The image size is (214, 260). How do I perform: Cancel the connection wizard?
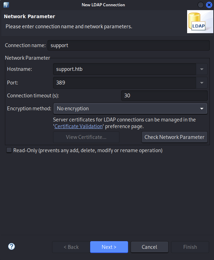(x=149, y=247)
